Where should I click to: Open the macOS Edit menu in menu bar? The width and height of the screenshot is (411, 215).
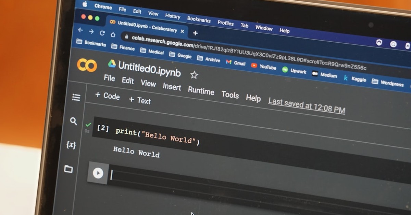click(x=137, y=11)
